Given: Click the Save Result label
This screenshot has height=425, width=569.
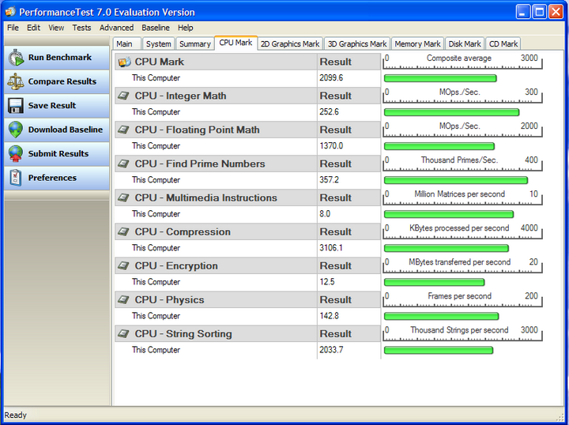Looking at the screenshot, I should coord(52,106).
